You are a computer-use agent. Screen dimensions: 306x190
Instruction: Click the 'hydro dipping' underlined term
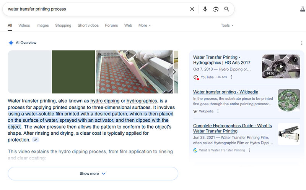click(x=105, y=101)
